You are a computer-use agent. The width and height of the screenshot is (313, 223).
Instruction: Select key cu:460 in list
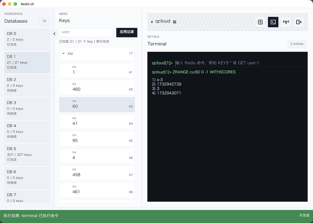tap(97, 87)
